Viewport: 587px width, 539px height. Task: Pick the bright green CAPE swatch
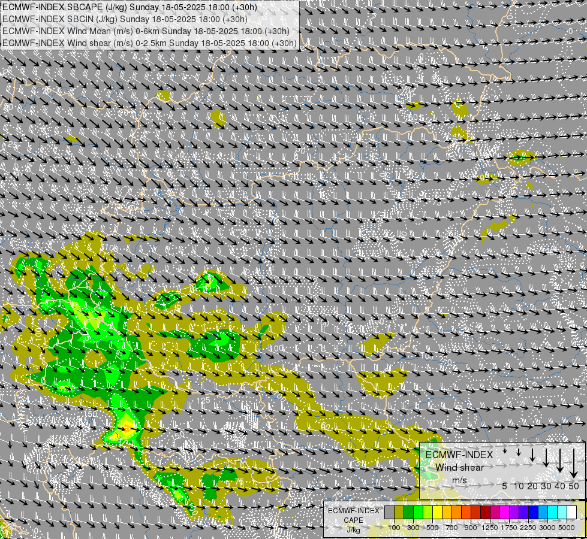click(x=418, y=513)
